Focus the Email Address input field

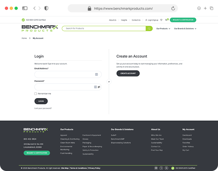pyautogui.click(x=68, y=74)
